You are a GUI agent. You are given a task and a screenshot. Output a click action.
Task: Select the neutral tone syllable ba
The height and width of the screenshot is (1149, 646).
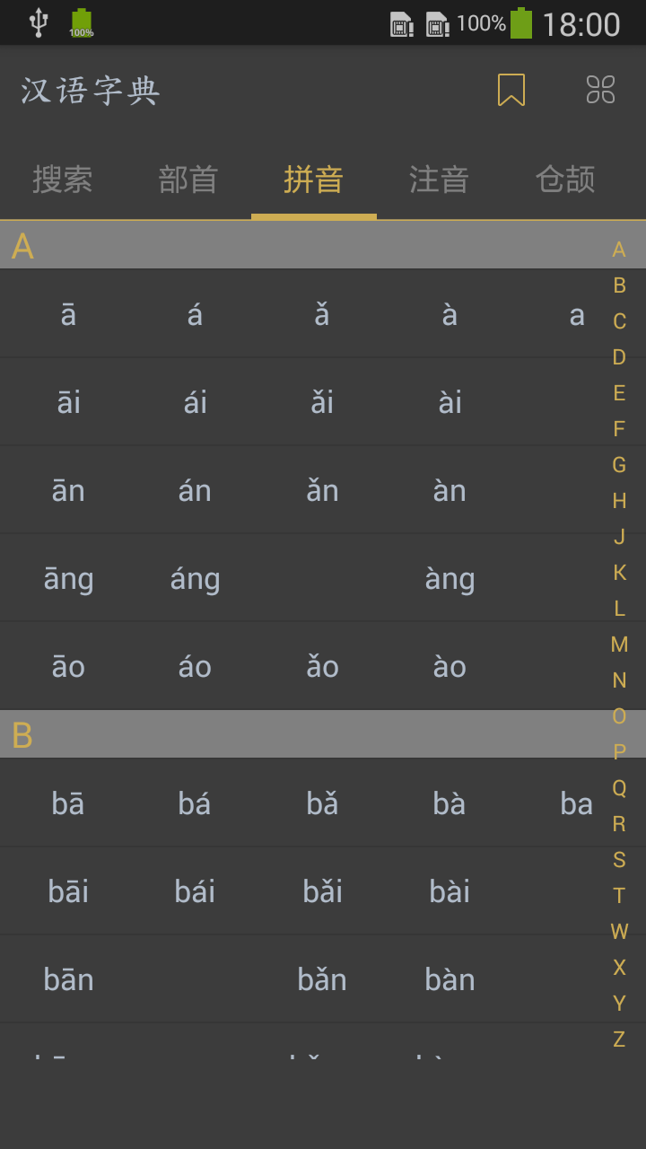pyautogui.click(x=576, y=803)
